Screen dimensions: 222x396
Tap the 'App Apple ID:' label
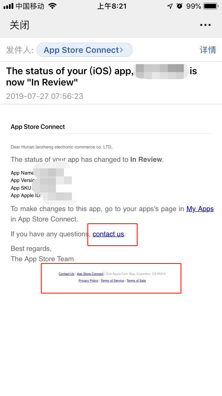click(x=26, y=195)
